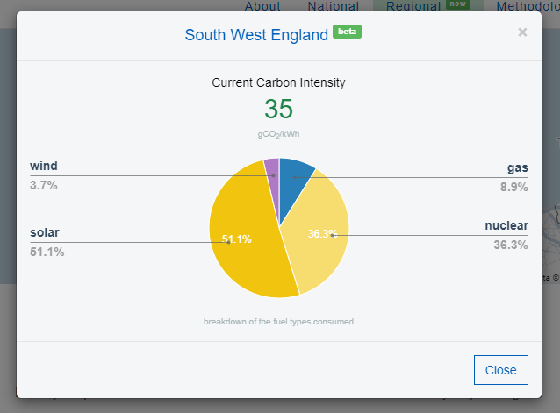Select the solar legend label
Viewport: 560px width, 413px height.
pos(45,232)
